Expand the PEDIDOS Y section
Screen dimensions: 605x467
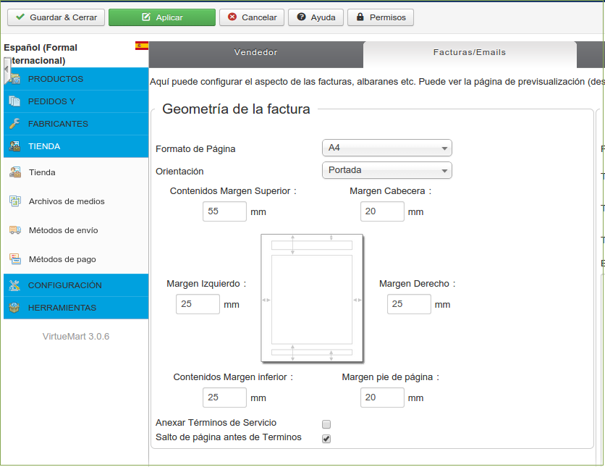76,101
